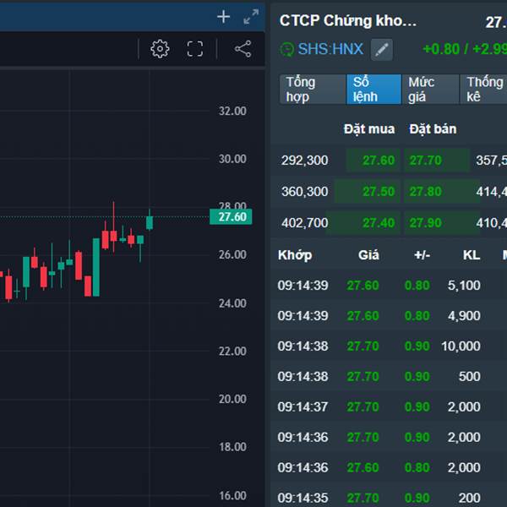Viewport: 507px width, 507px height.
Task: Click bid price 27.60 in Đặt mua
Action: [x=379, y=161]
